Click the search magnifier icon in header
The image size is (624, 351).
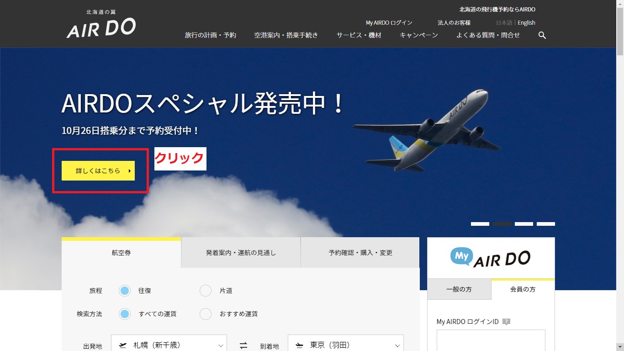pyautogui.click(x=542, y=35)
